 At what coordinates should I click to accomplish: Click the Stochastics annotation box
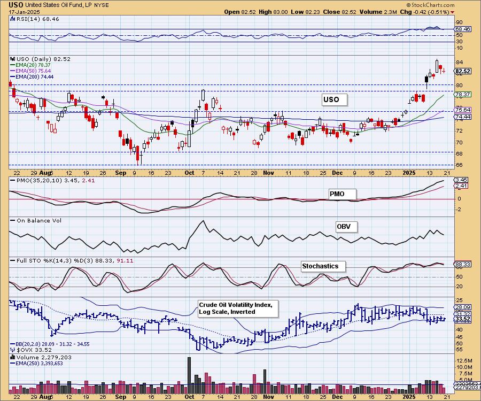(x=323, y=266)
